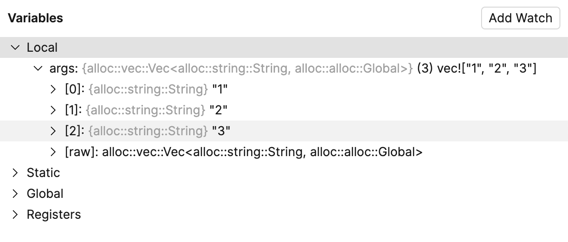Expand the Global scope chevron
This screenshot has height=242, width=568.
pyautogui.click(x=15, y=194)
